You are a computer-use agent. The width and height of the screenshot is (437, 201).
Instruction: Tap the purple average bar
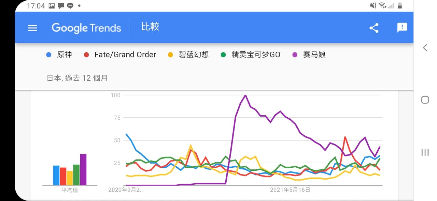(83, 169)
